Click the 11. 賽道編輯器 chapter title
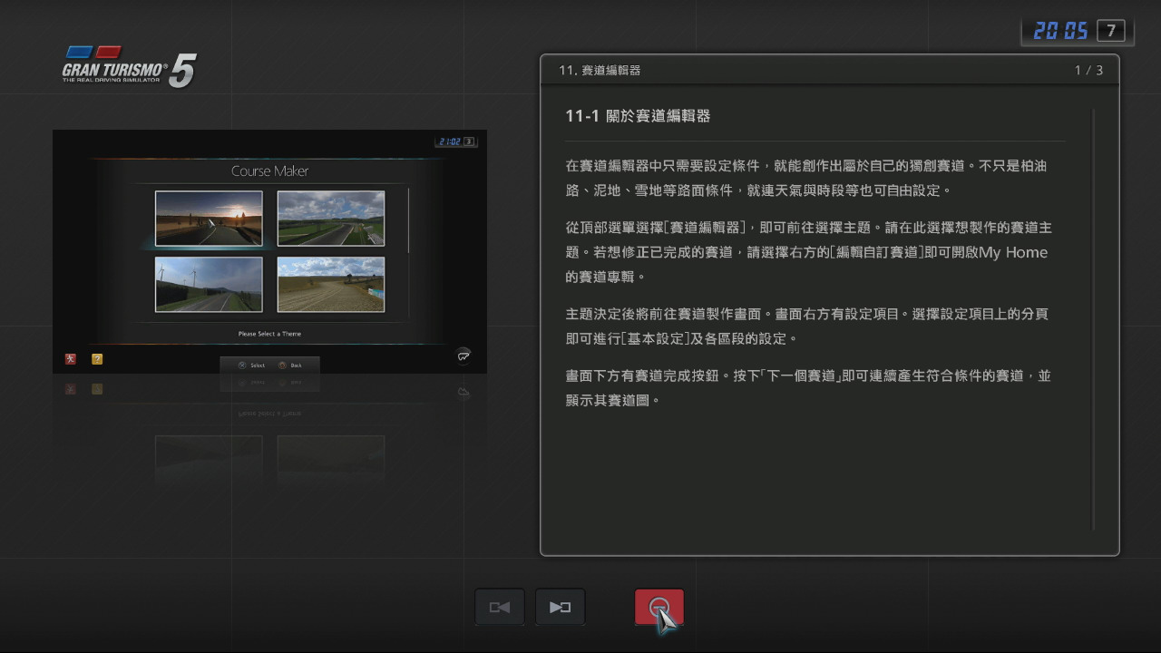This screenshot has height=653, width=1161. click(x=600, y=70)
